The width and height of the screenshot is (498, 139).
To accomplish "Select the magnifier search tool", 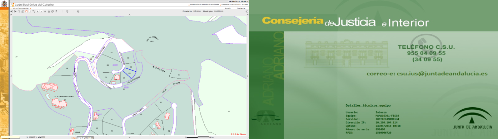I will click(x=19, y=11).
